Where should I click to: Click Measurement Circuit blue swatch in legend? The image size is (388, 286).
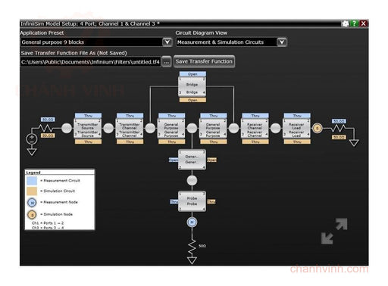[x=32, y=181]
